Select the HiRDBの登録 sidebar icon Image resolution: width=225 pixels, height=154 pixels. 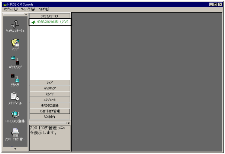point(15,114)
